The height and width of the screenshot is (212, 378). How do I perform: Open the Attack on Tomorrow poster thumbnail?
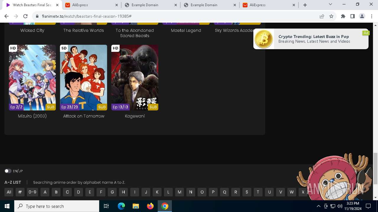click(84, 78)
